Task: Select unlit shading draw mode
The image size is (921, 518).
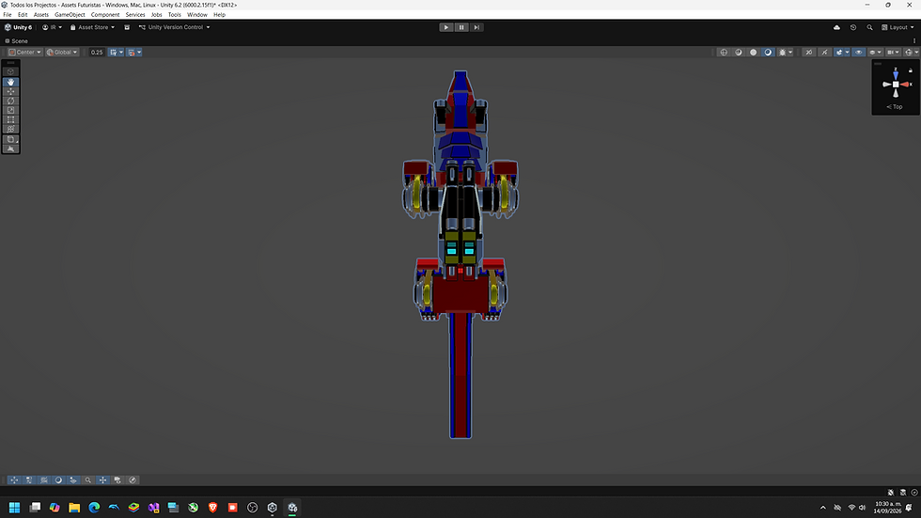Action: (x=754, y=53)
